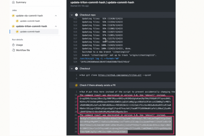Open the Workflow file link

(x=23, y=50)
